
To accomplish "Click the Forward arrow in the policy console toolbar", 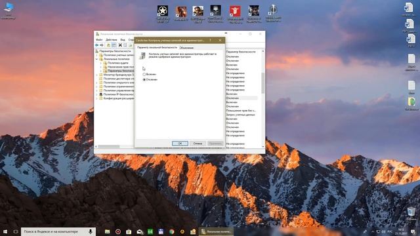I will [x=102, y=45].
